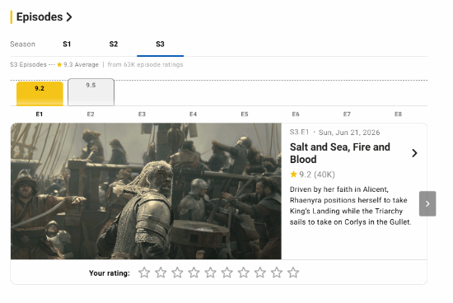Click the E7 episode label
Screen dimensions: 453x303
(x=347, y=114)
